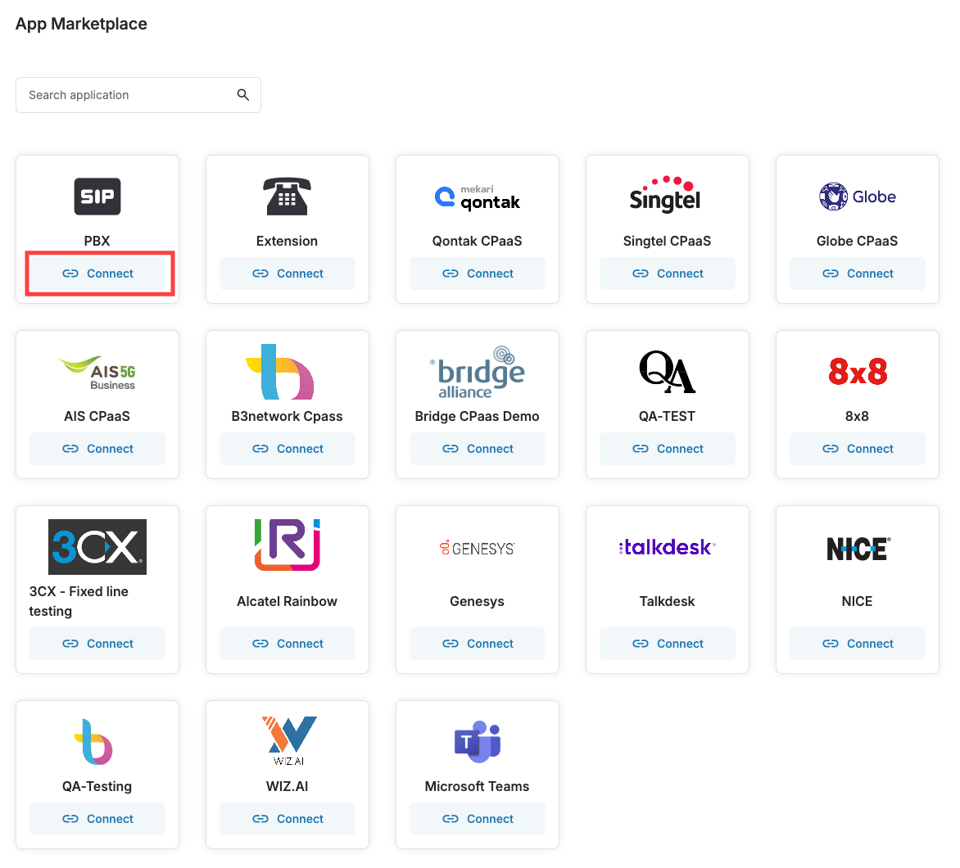Click the WIZ.AI app name
The image size is (960, 868).
288,786
